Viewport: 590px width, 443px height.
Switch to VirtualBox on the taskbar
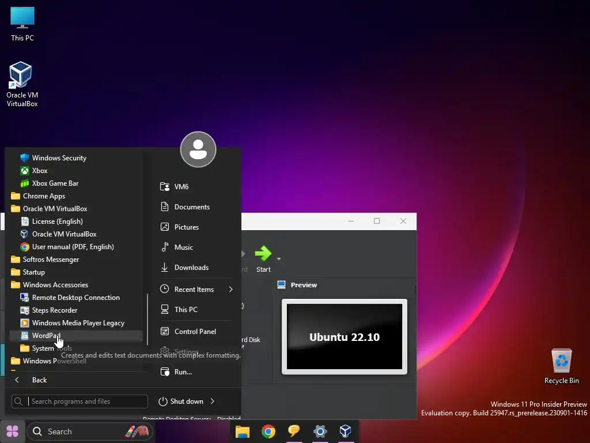point(346,431)
